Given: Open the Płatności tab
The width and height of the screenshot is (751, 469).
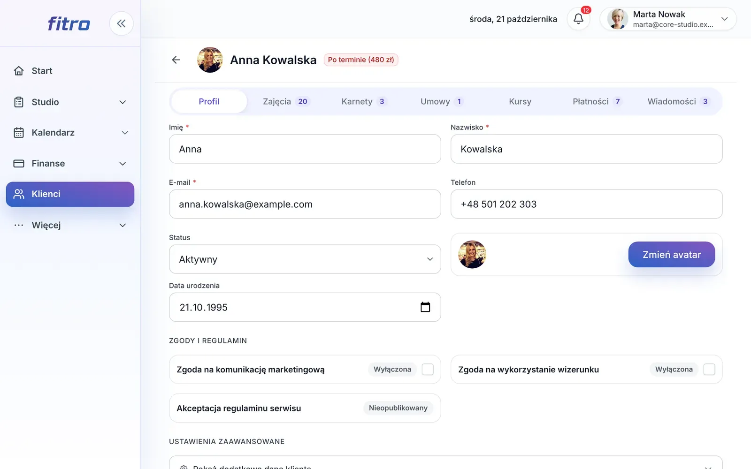Looking at the screenshot, I should click(598, 101).
